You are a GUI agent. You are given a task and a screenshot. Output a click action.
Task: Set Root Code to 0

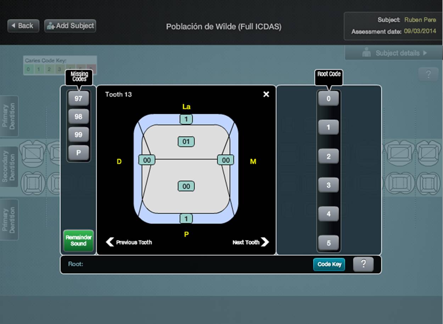328,98
